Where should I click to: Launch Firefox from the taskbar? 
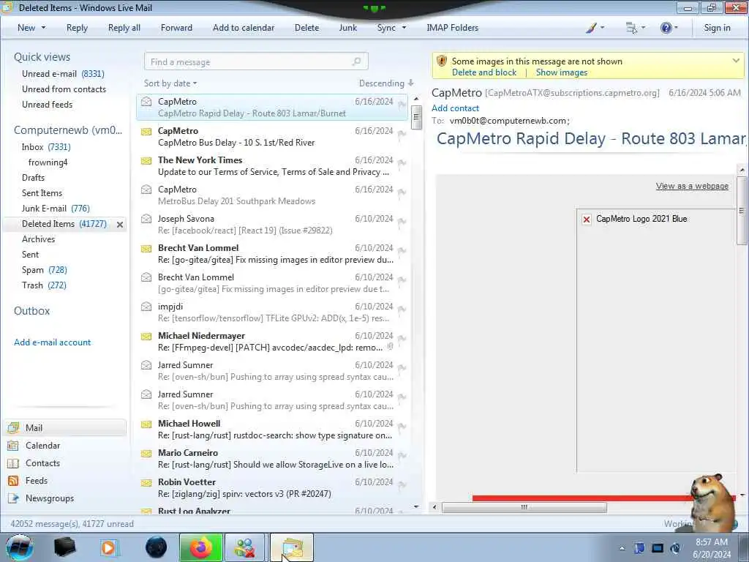(x=201, y=547)
